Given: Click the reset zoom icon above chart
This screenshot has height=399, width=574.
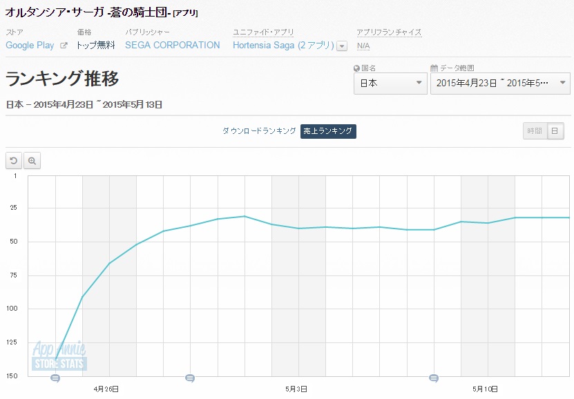Looking at the screenshot, I should click(x=14, y=161).
